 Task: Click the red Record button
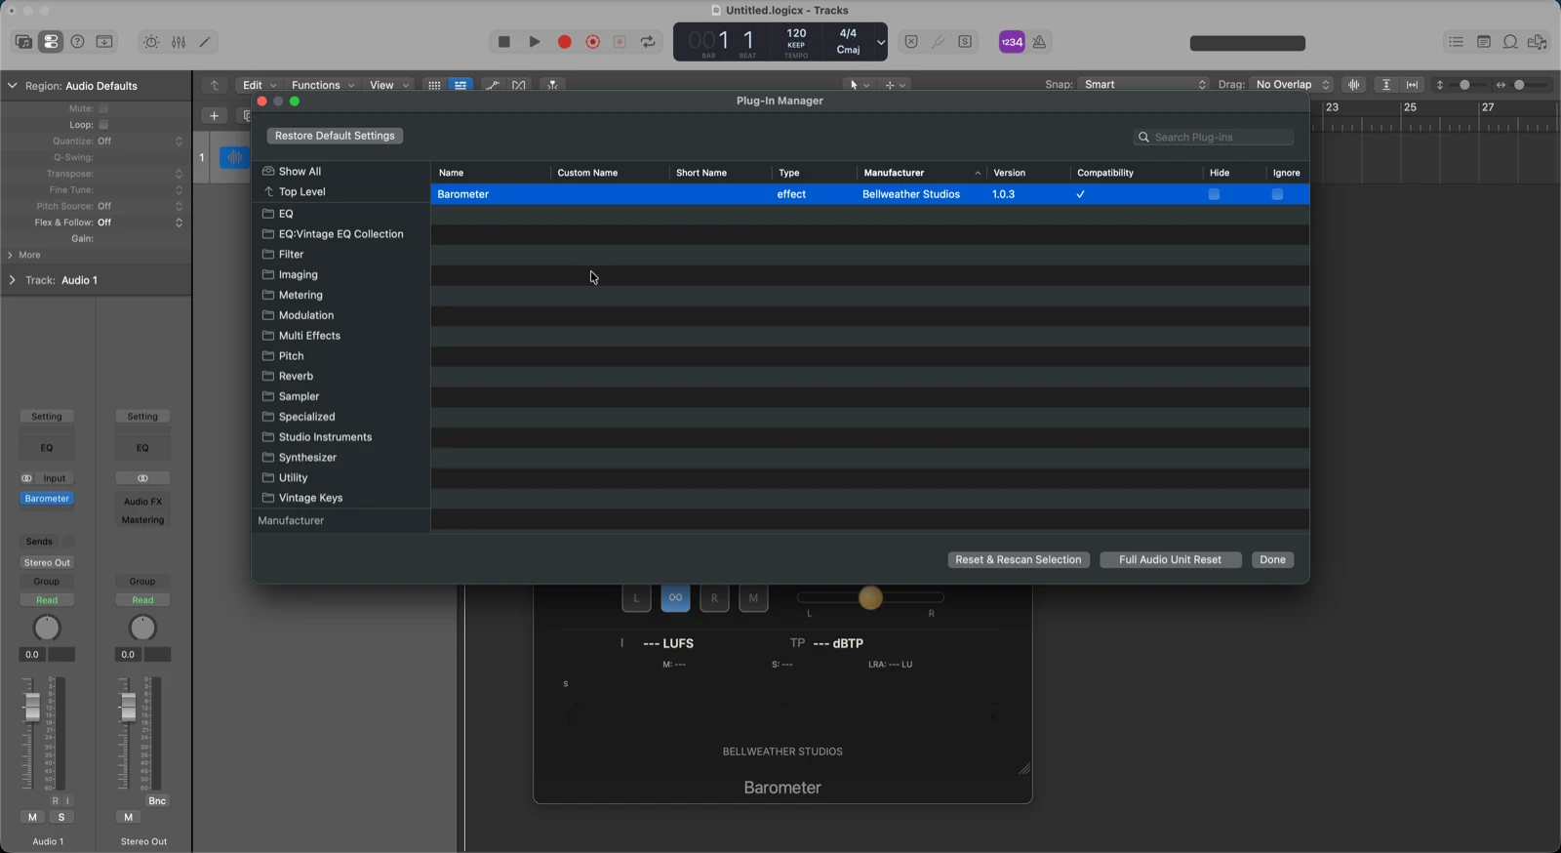[564, 42]
